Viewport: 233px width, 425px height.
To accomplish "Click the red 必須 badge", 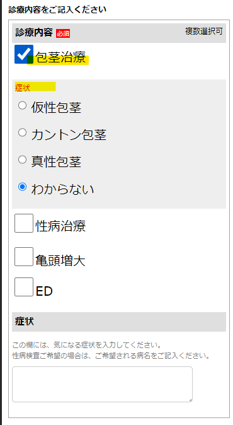I will 63,33.
